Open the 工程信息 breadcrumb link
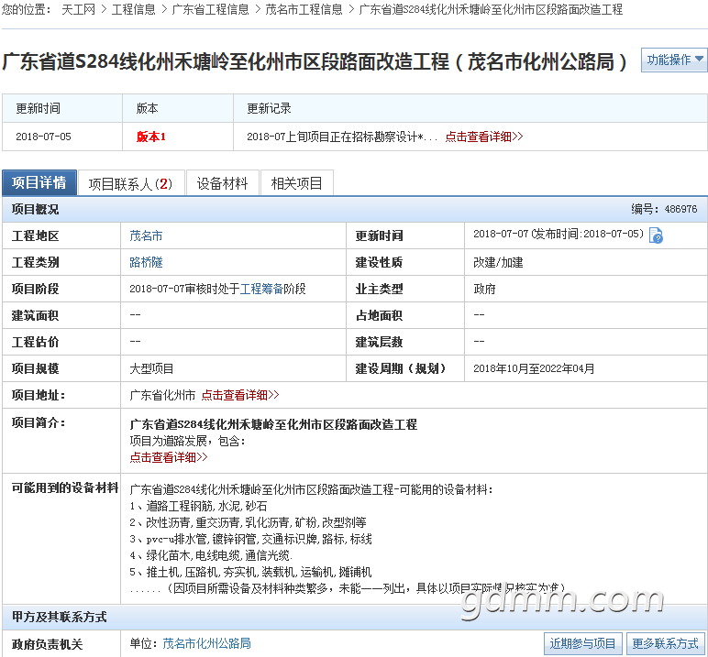The image size is (708, 657). [133, 9]
